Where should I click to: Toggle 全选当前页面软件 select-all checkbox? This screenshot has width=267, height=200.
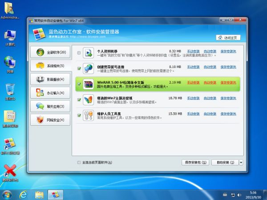79,162
